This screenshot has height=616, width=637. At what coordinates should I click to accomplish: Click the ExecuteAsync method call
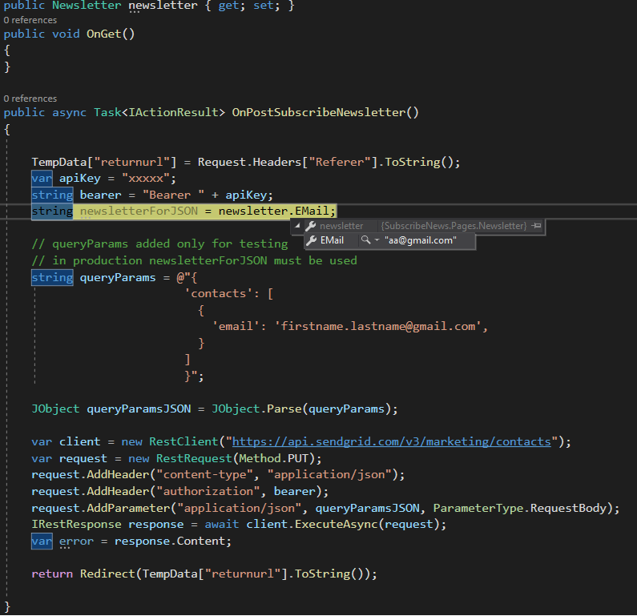[336, 524]
